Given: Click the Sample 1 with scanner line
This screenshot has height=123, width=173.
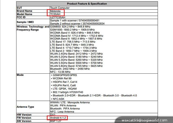Looking at the screenshot, I should tap(75, 20).
